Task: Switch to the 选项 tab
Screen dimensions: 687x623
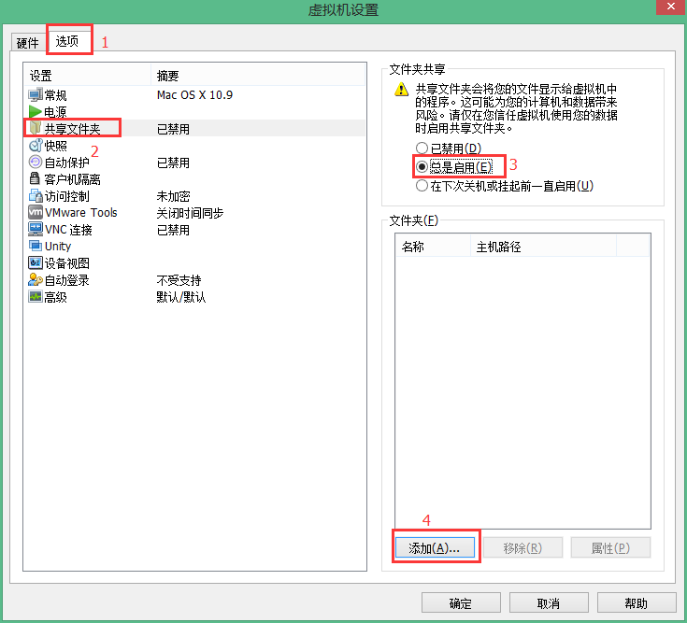Action: pos(67,41)
